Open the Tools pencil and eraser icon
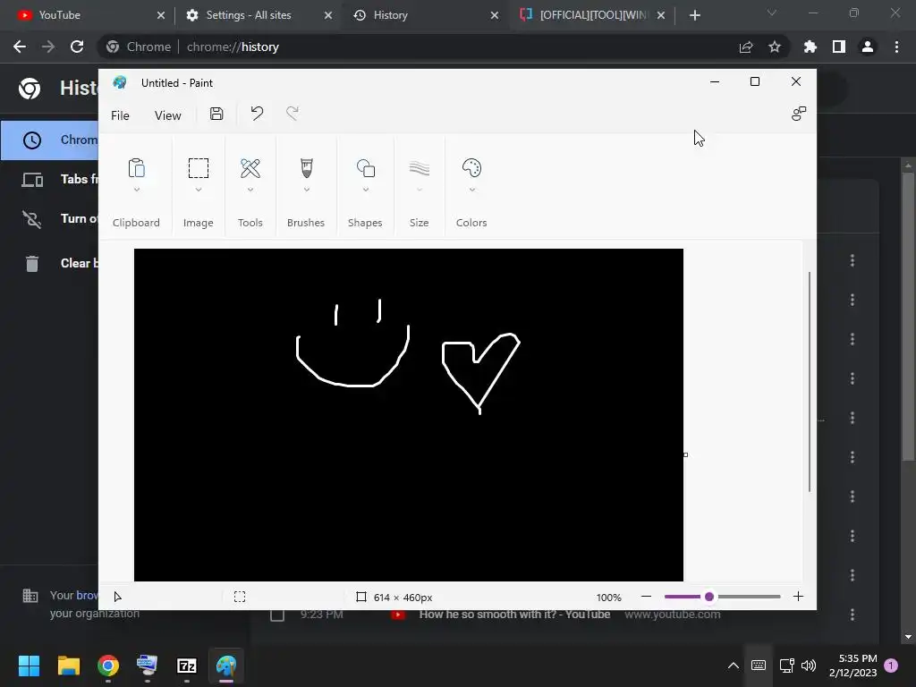916x687 pixels. pyautogui.click(x=250, y=168)
